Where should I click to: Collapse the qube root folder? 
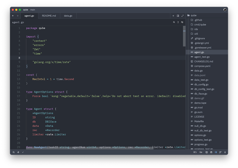[x=207, y=15]
